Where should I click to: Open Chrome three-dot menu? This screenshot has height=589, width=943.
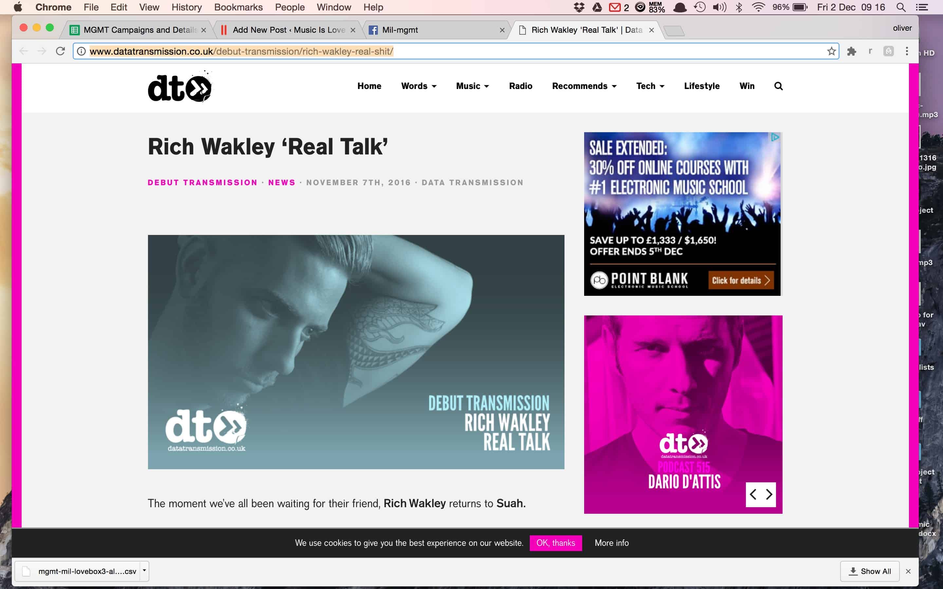pyautogui.click(x=907, y=51)
